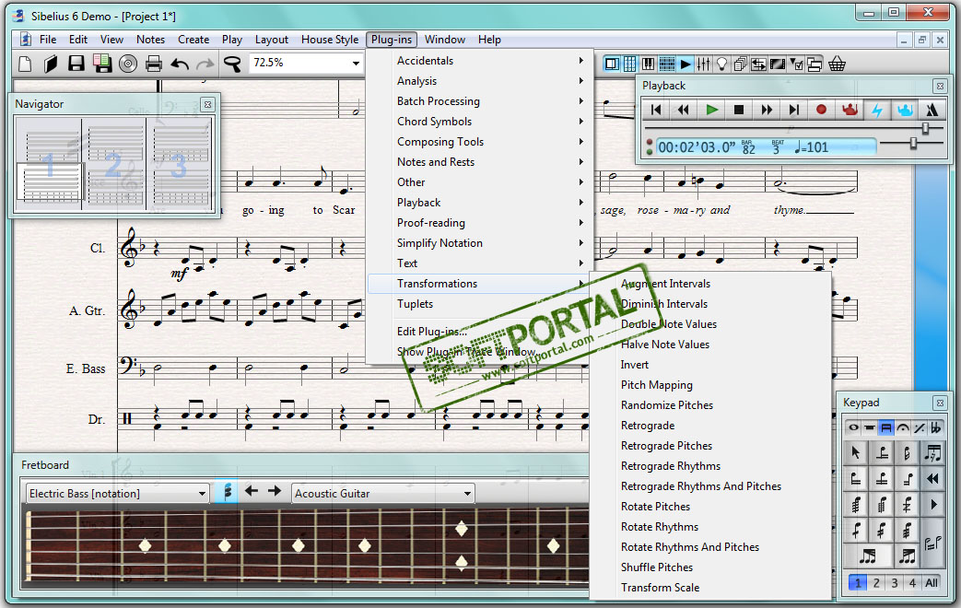Click the arrow cursor key on the Keypad
961x608 pixels.
856,453
